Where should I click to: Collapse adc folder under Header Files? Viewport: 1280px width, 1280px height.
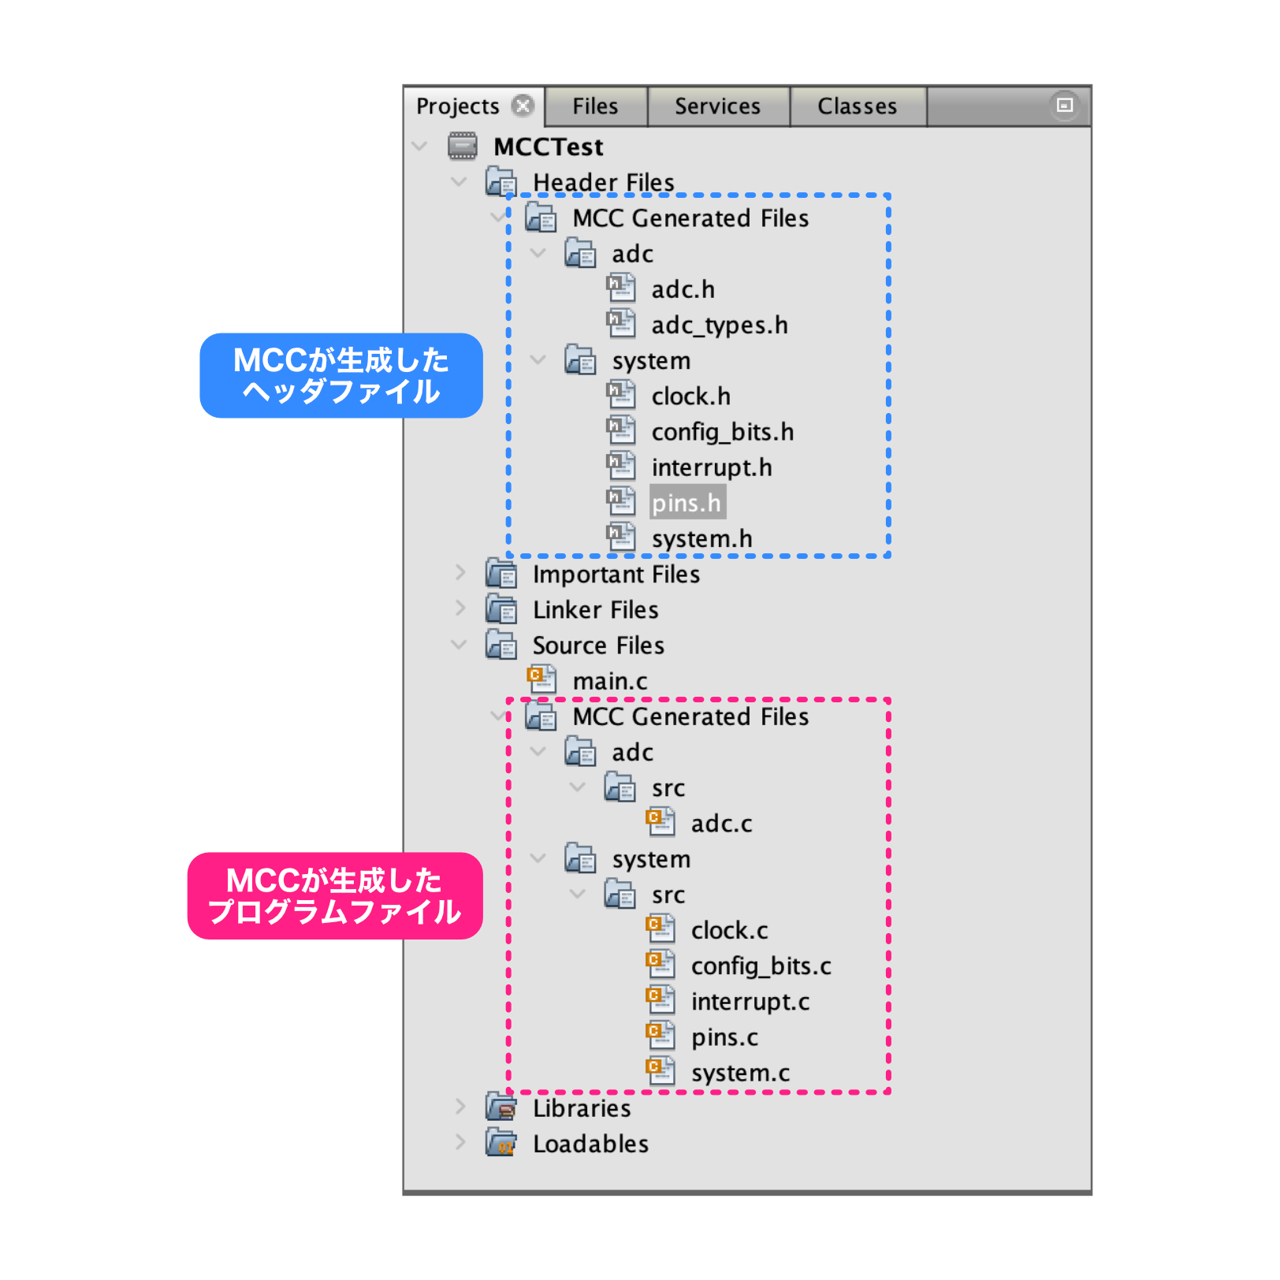coord(538,253)
